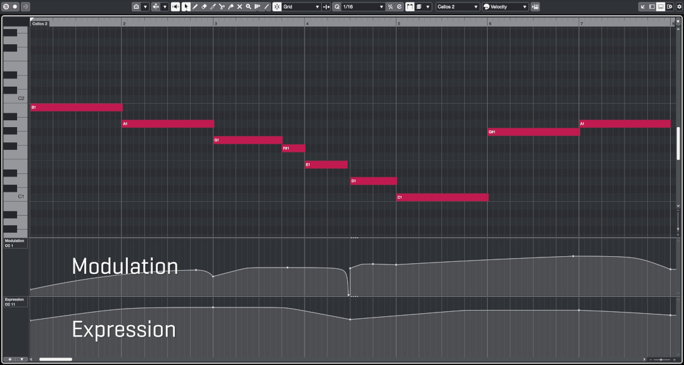Click the iterative Quantize Q button
Viewport: 684px width, 365px height.
point(337,7)
